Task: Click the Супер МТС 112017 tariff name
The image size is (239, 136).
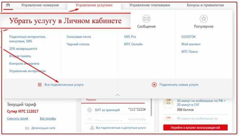Action: click(22, 111)
